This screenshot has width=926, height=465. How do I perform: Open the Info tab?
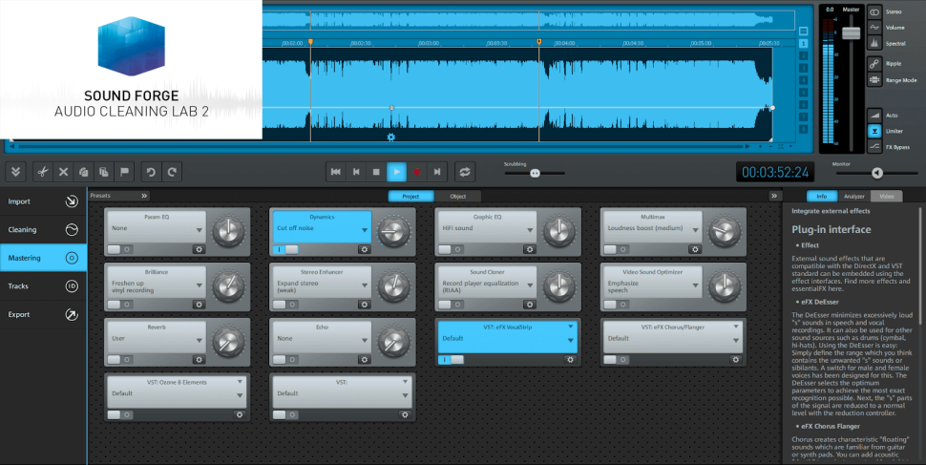[x=822, y=196]
